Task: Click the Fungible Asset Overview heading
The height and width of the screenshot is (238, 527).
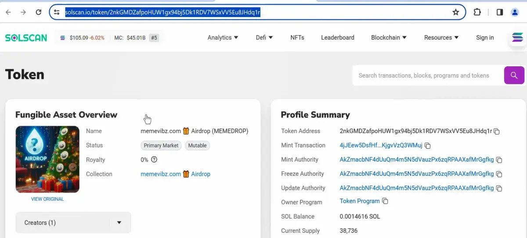Action: click(66, 115)
